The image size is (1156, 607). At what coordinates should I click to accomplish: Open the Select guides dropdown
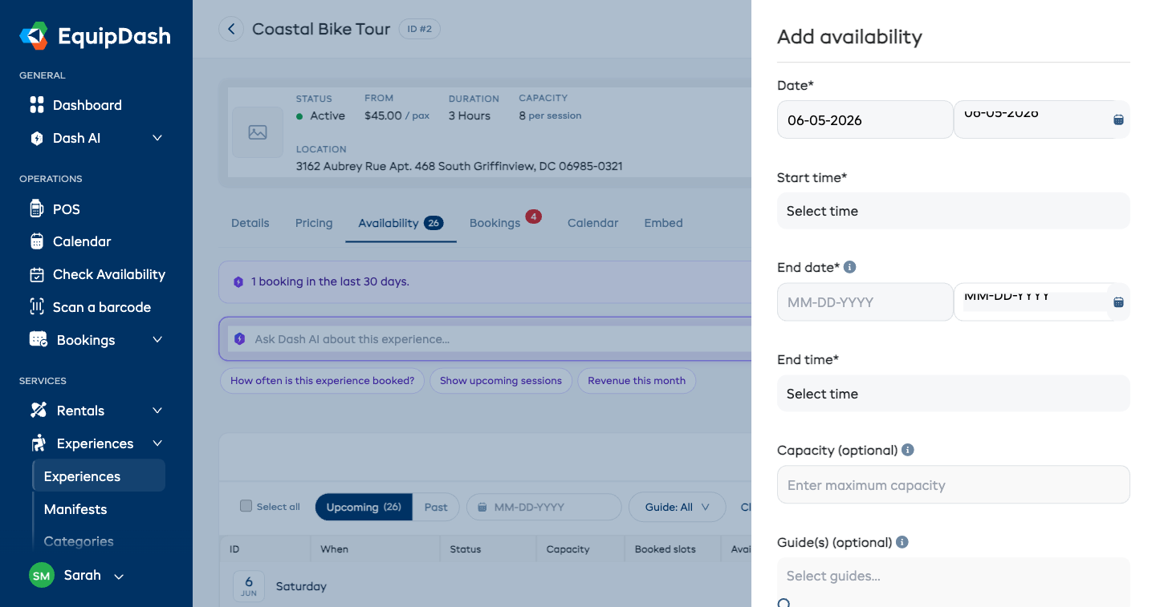coord(954,576)
